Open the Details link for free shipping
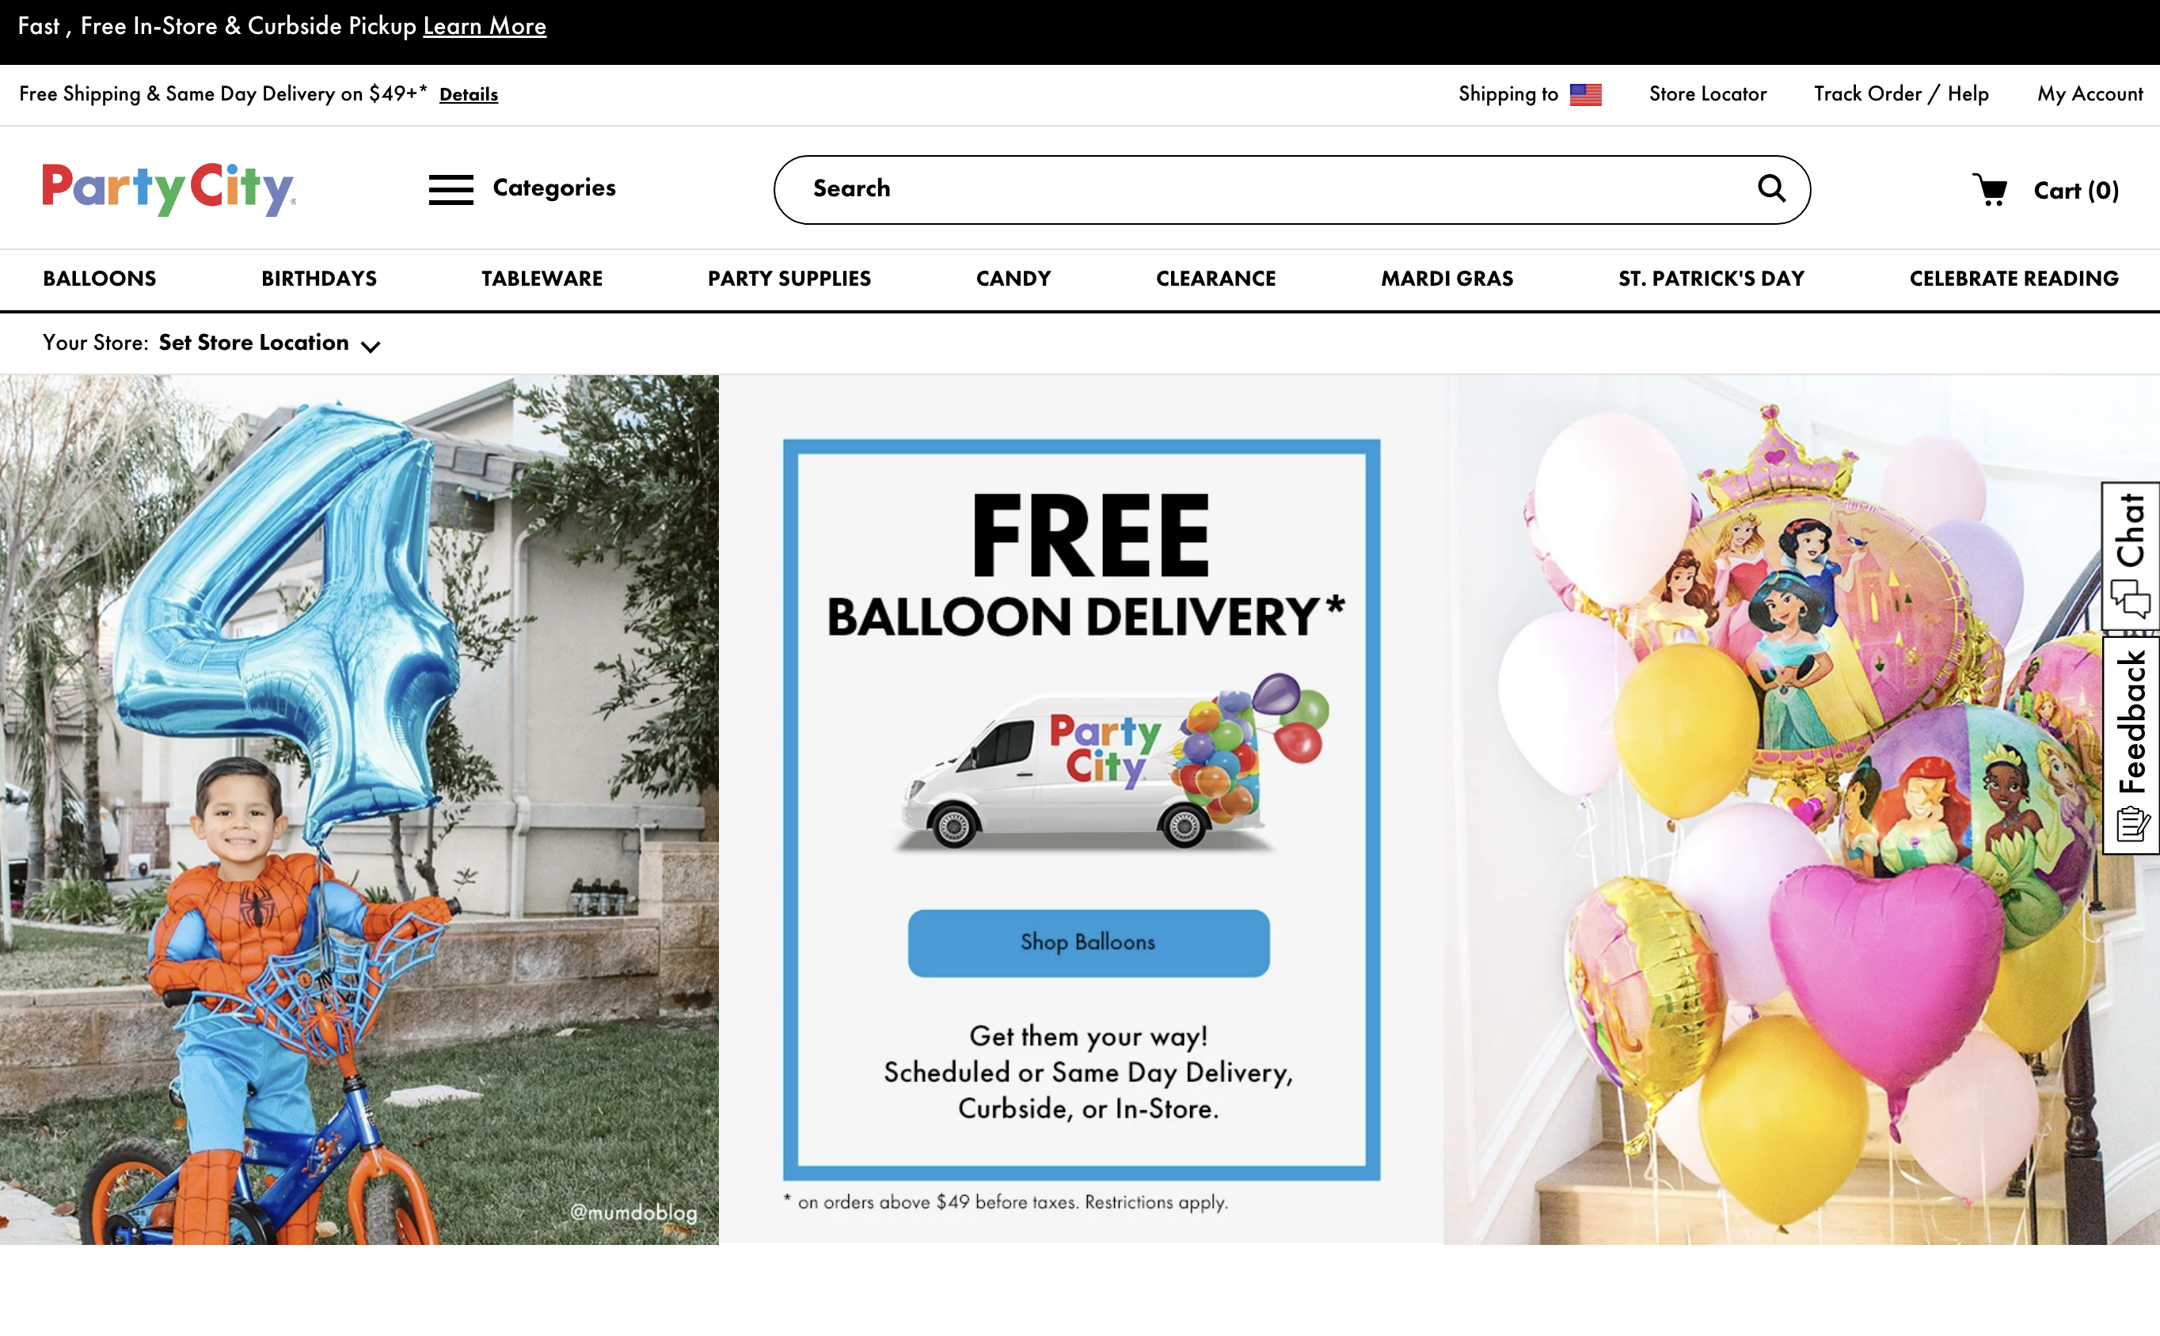This screenshot has height=1336, width=2160. (469, 94)
